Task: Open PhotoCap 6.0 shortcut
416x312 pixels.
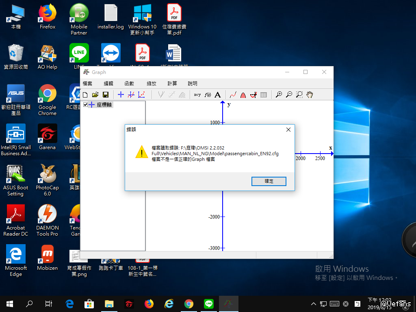Action: click(48, 180)
